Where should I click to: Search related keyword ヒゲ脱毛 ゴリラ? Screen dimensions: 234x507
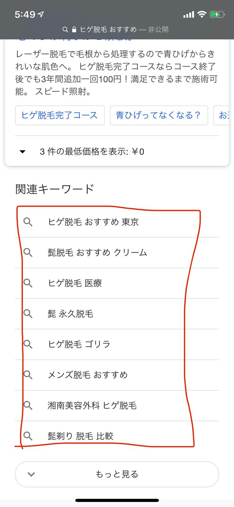pos(79,344)
